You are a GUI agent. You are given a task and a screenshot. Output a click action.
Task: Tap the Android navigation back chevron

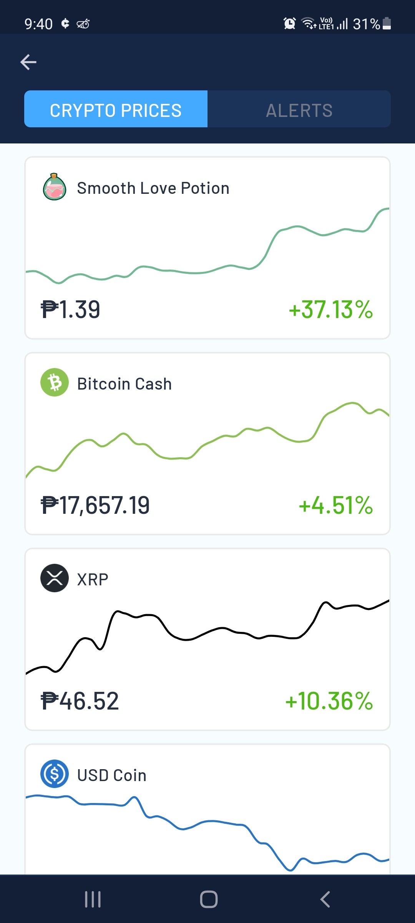click(x=325, y=899)
